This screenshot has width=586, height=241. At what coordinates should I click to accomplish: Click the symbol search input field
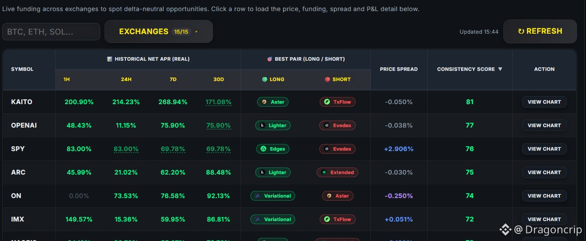[51, 32]
